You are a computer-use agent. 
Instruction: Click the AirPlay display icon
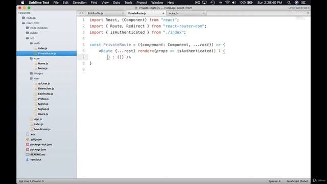[204, 3]
